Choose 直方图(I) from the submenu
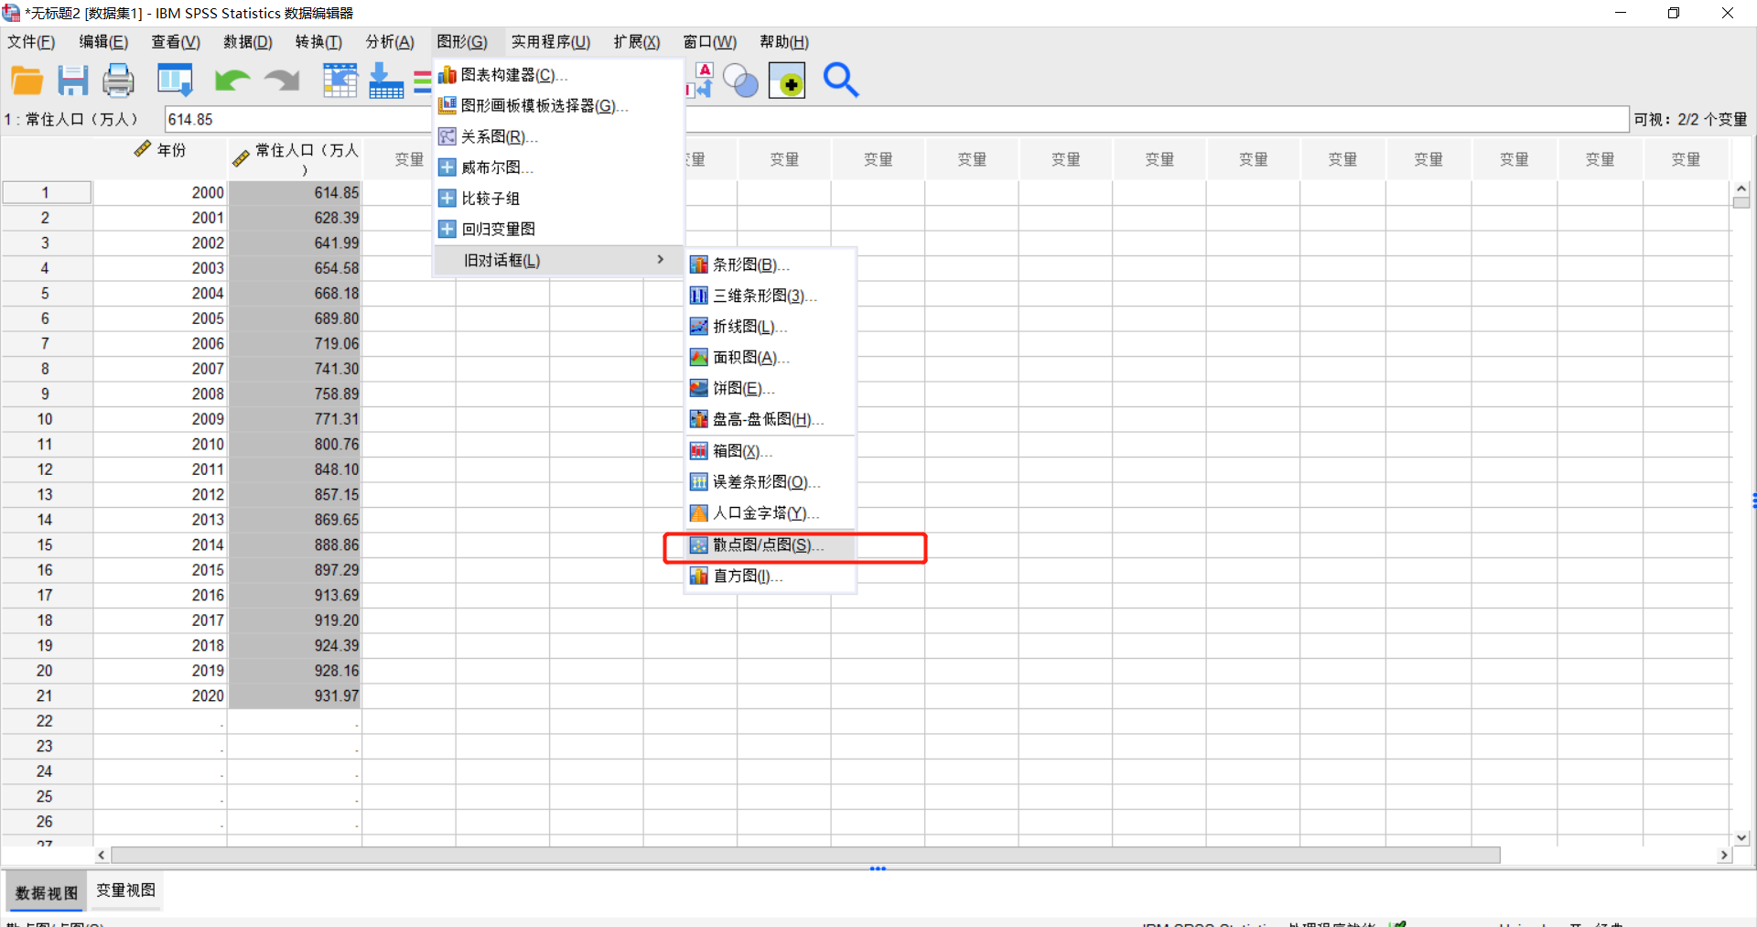The width and height of the screenshot is (1757, 927). [x=771, y=577]
